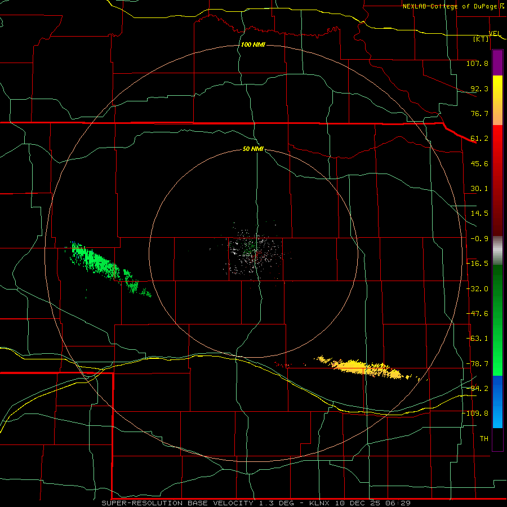507x507 pixels.
Task: Click the TH label below the scale
Action: tap(484, 439)
